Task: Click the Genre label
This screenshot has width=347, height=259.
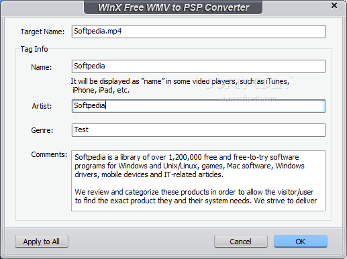Action: pyautogui.click(x=42, y=130)
